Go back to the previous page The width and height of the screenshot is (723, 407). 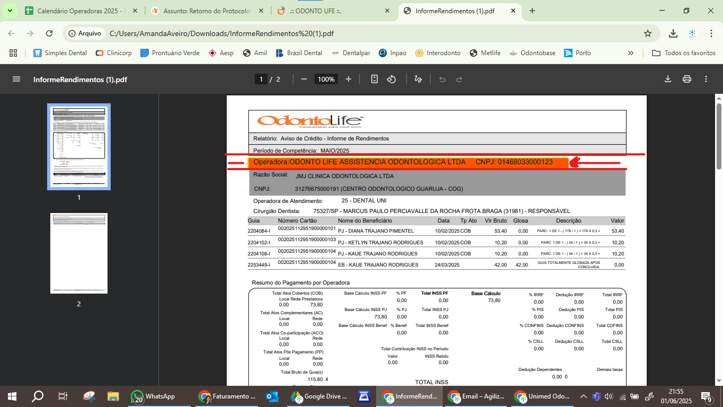11,33
